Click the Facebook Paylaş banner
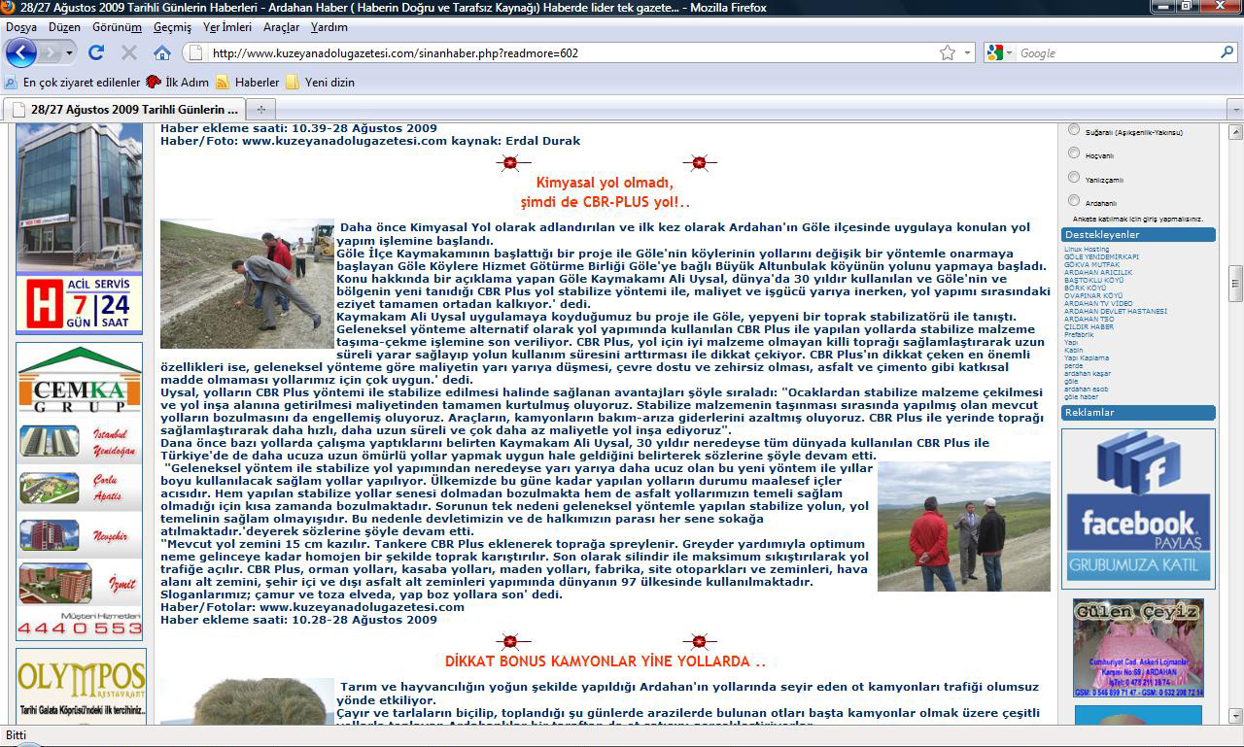Viewport: 1244px width, 747px height. (x=1138, y=508)
